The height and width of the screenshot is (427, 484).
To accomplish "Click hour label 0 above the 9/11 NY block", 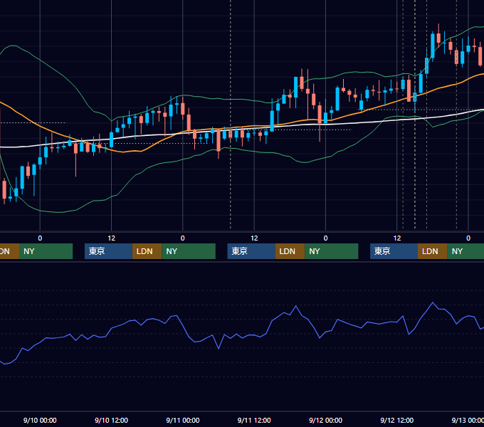I will 326,238.
